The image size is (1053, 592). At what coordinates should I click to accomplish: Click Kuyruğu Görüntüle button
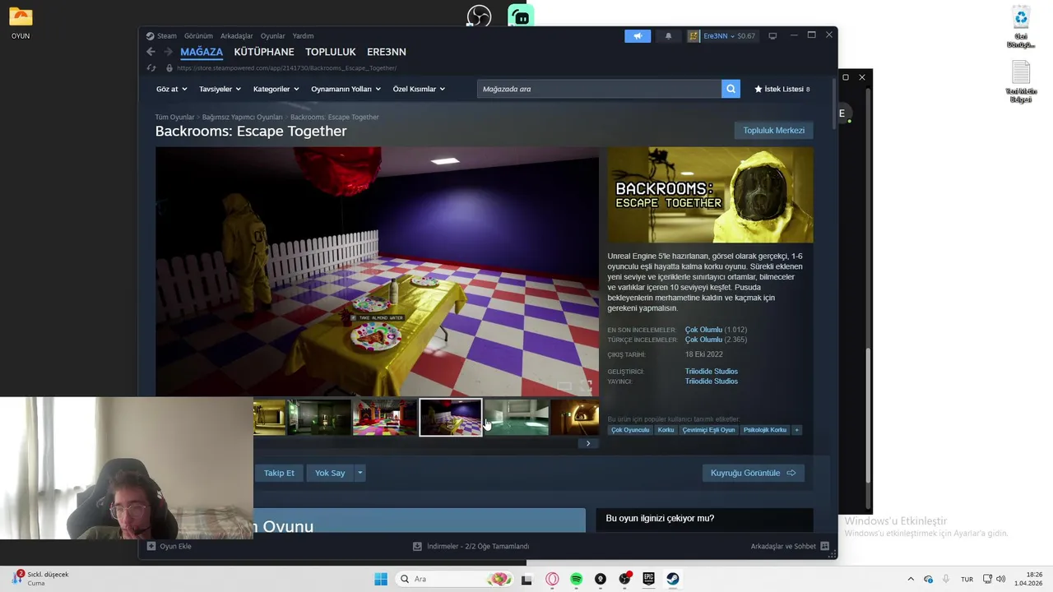point(753,473)
